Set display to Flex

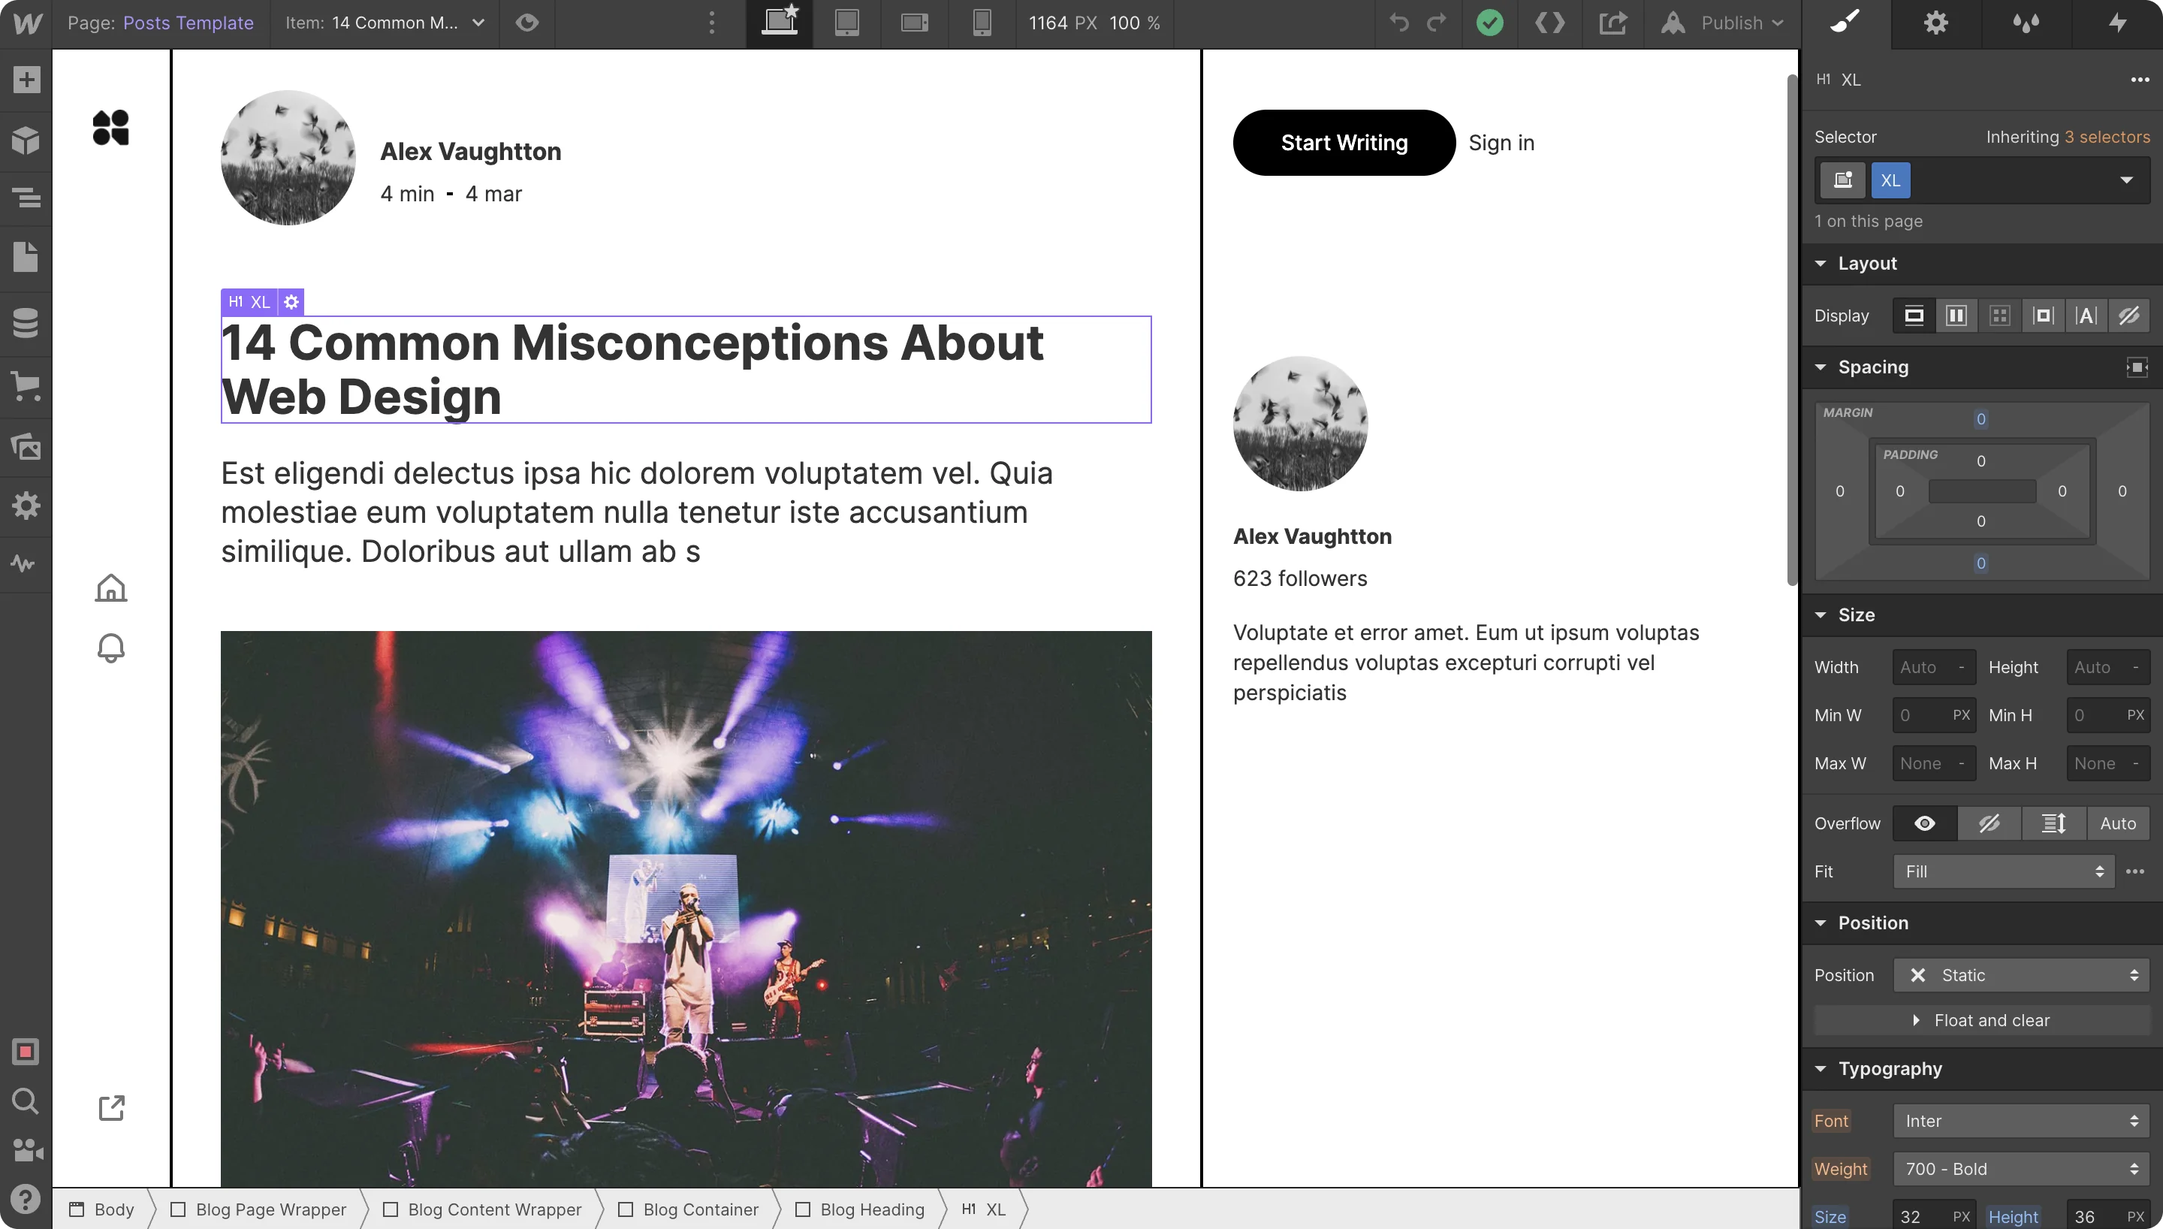pyautogui.click(x=1956, y=316)
